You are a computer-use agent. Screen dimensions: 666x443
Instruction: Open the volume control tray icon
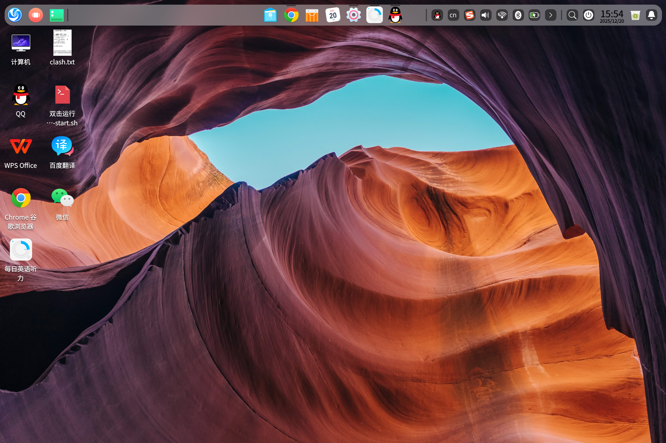pyautogui.click(x=486, y=15)
